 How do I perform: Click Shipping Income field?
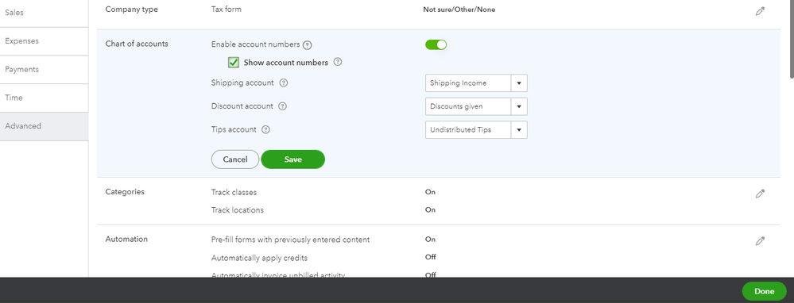point(468,82)
